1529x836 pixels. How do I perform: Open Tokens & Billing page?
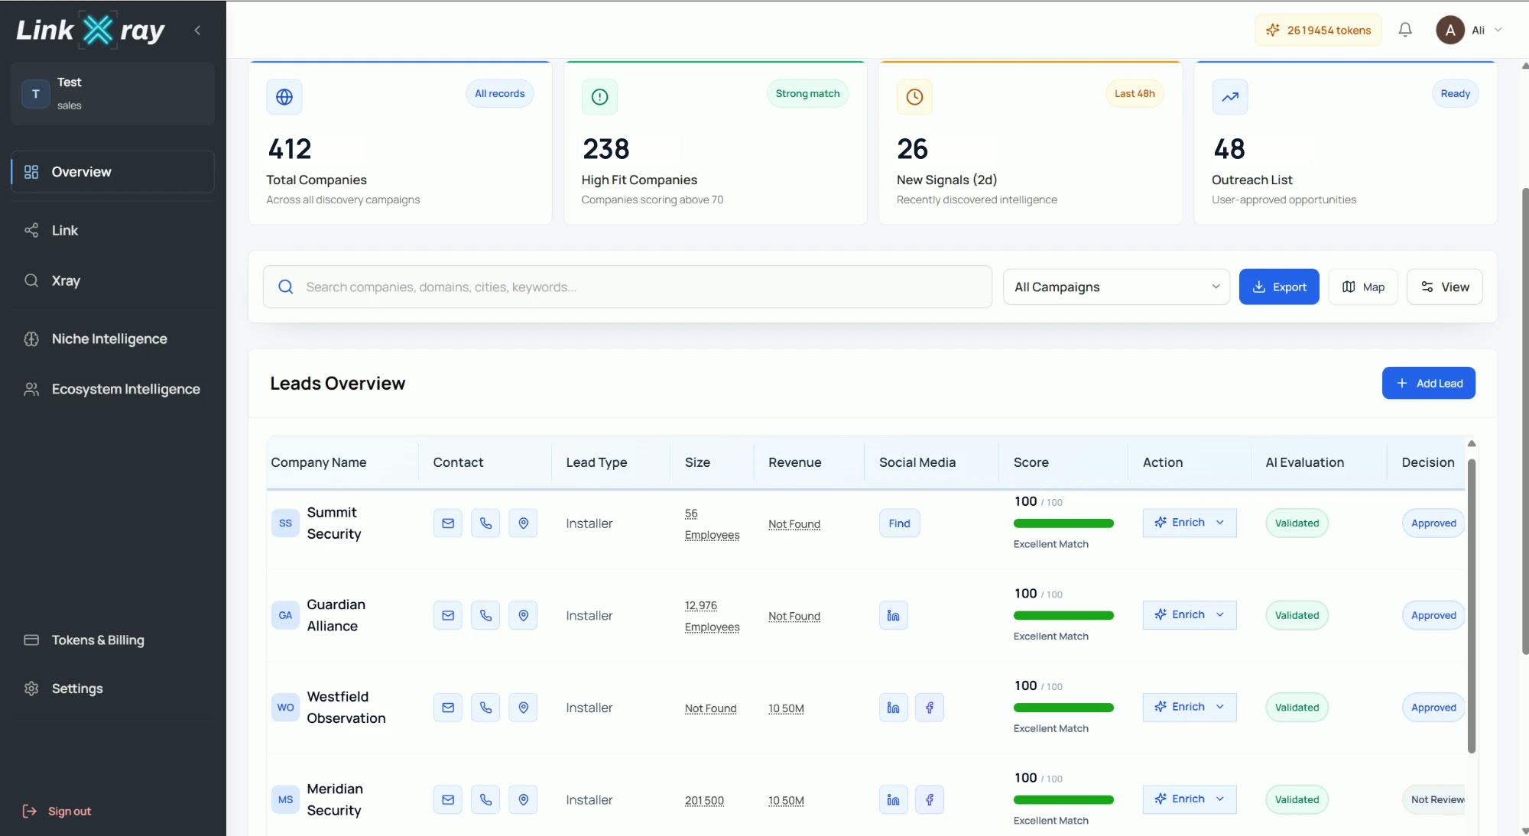coord(113,640)
